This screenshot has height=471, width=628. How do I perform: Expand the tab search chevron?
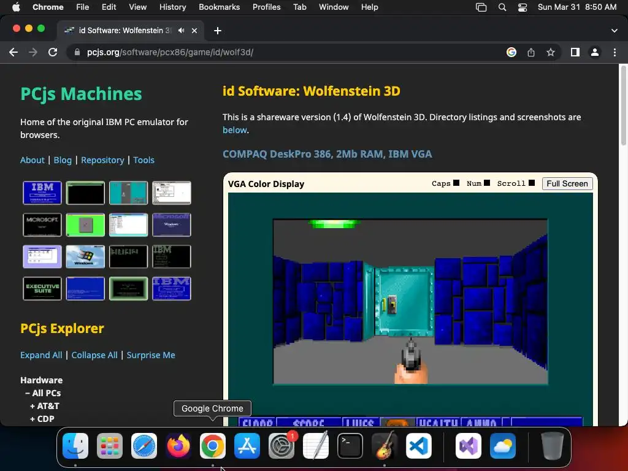614,31
